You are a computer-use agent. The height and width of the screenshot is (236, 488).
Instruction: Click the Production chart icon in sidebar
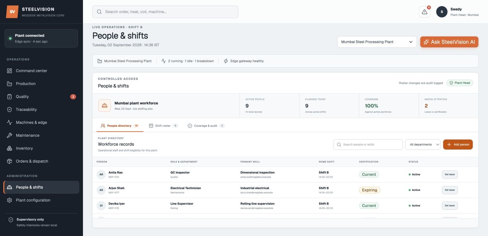click(x=10, y=84)
